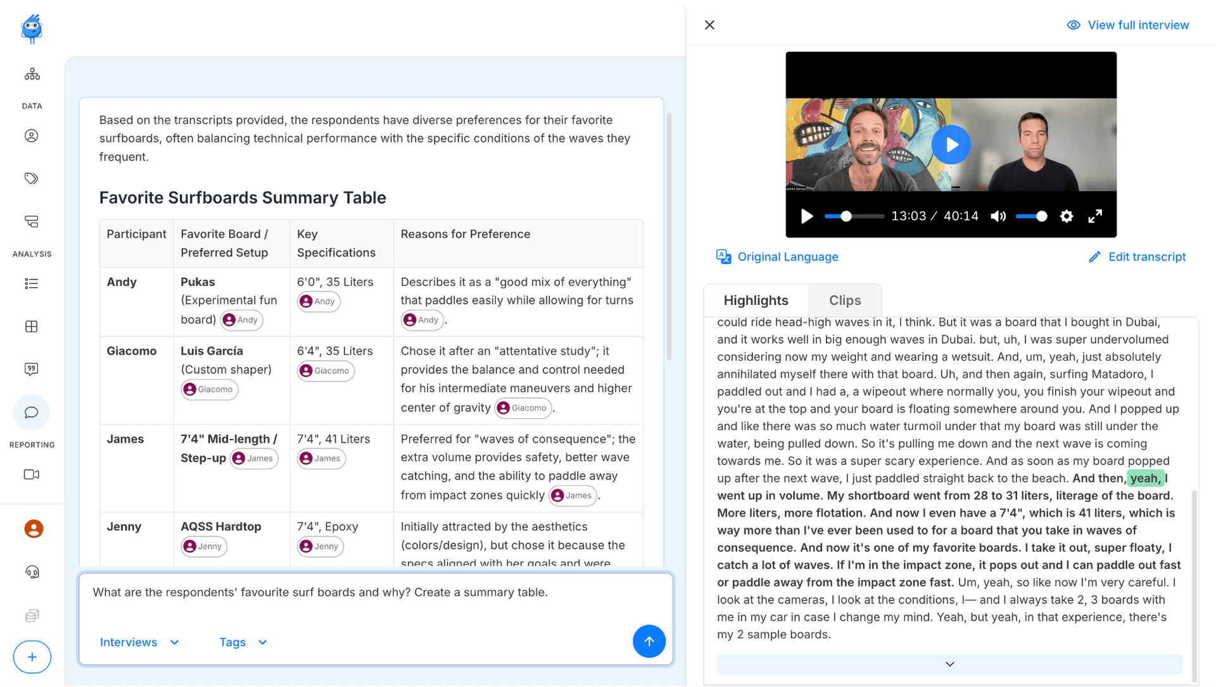Send the question with the arrow button
Viewport: 1216px width, 687px height.
pos(649,641)
